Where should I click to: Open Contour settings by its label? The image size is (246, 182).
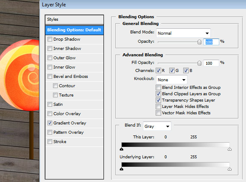click(67, 86)
